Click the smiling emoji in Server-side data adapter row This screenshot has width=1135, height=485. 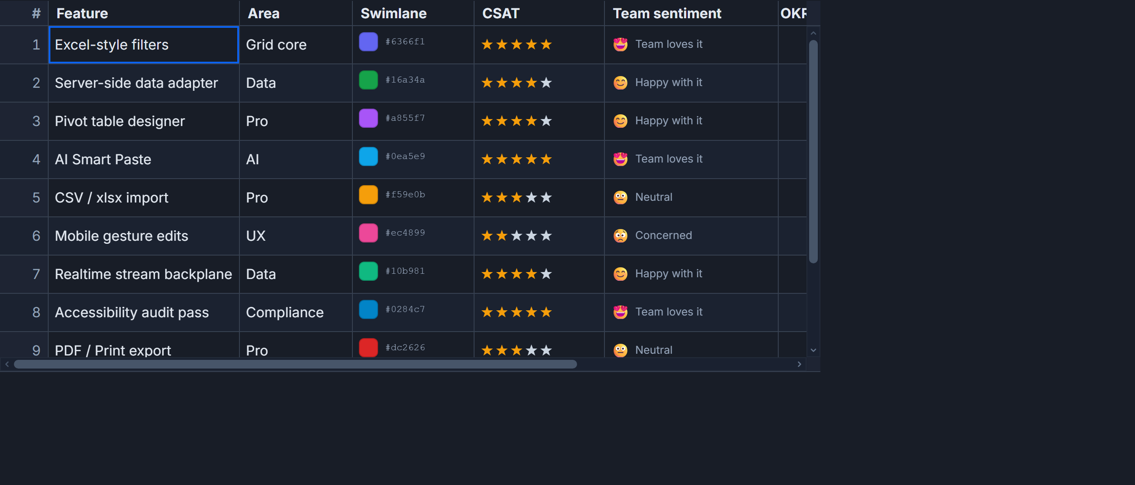[x=621, y=83]
